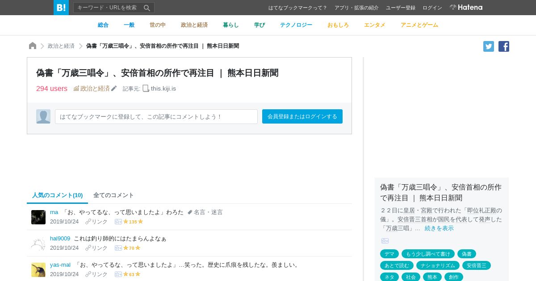Open the 一般 category tab
Image resolution: width=536 pixels, height=281 pixels.
[129, 25]
